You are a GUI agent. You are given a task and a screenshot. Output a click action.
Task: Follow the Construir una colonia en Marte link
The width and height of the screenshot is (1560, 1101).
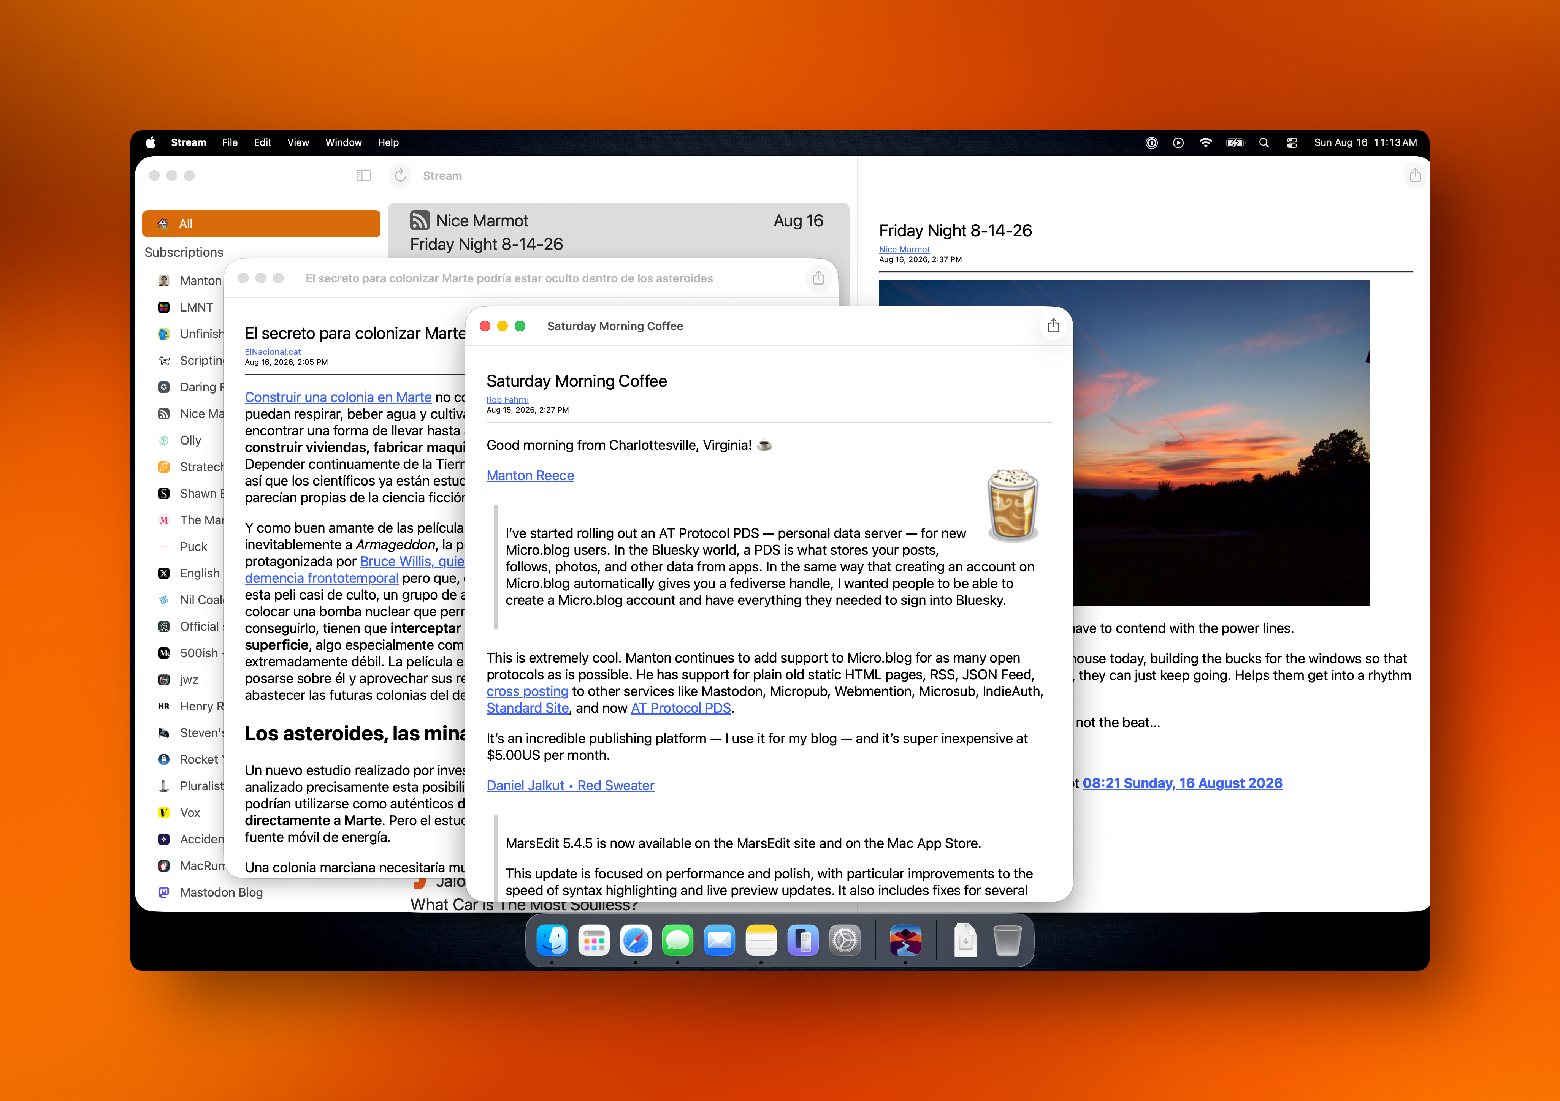[x=338, y=397]
